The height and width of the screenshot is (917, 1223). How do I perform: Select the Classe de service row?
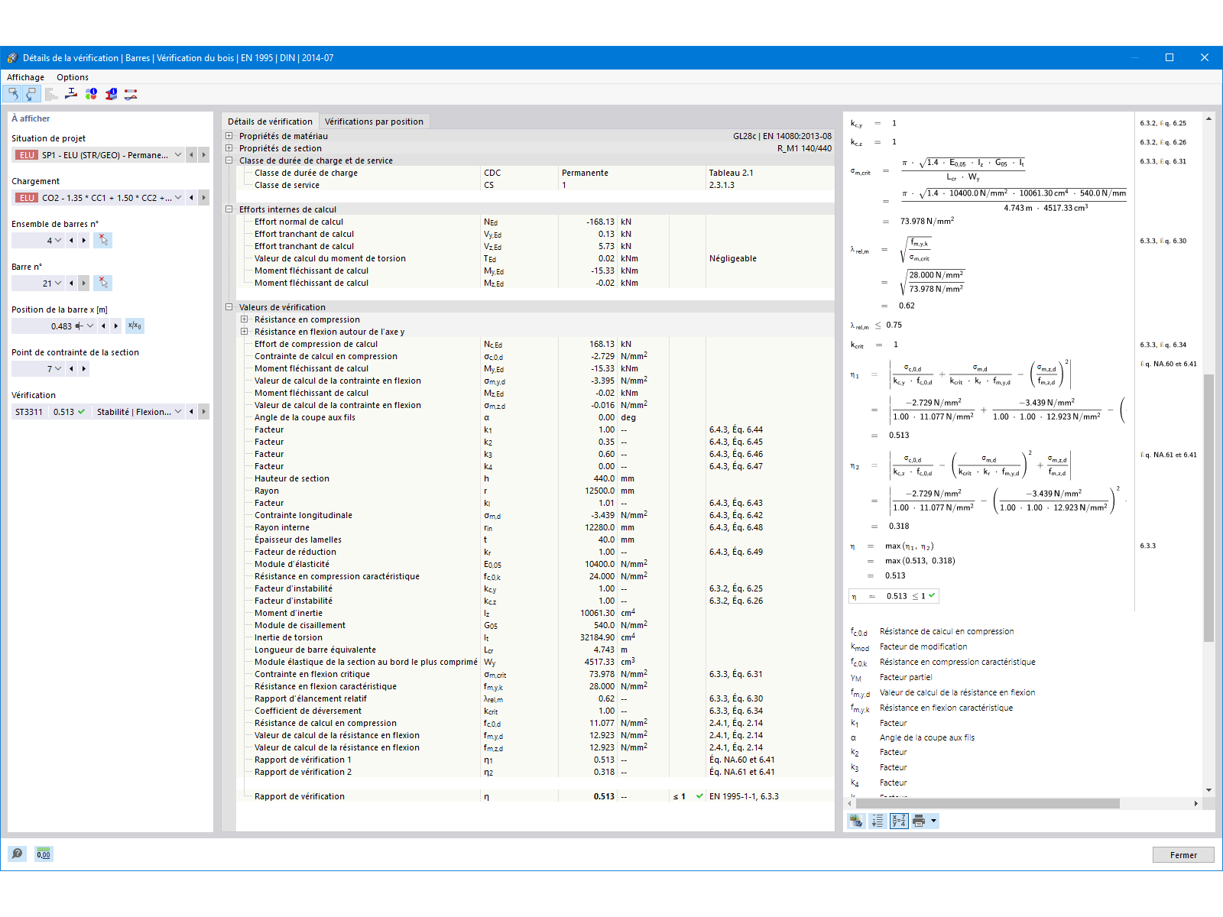[535, 185]
